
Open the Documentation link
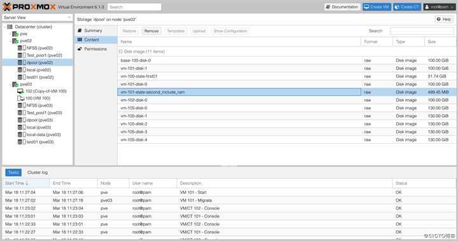pyautogui.click(x=342, y=7)
